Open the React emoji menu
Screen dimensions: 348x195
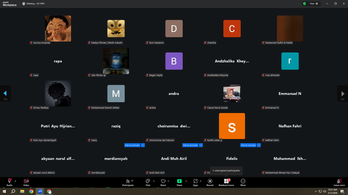[163, 183]
